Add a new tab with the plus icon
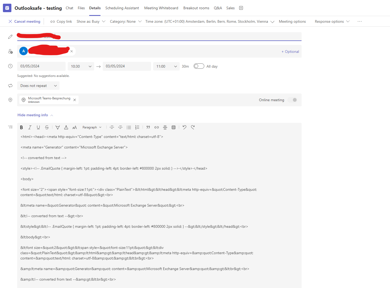 [x=241, y=8]
